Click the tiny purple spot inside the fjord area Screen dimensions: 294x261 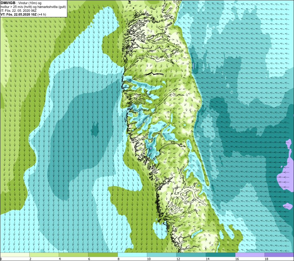151,148
